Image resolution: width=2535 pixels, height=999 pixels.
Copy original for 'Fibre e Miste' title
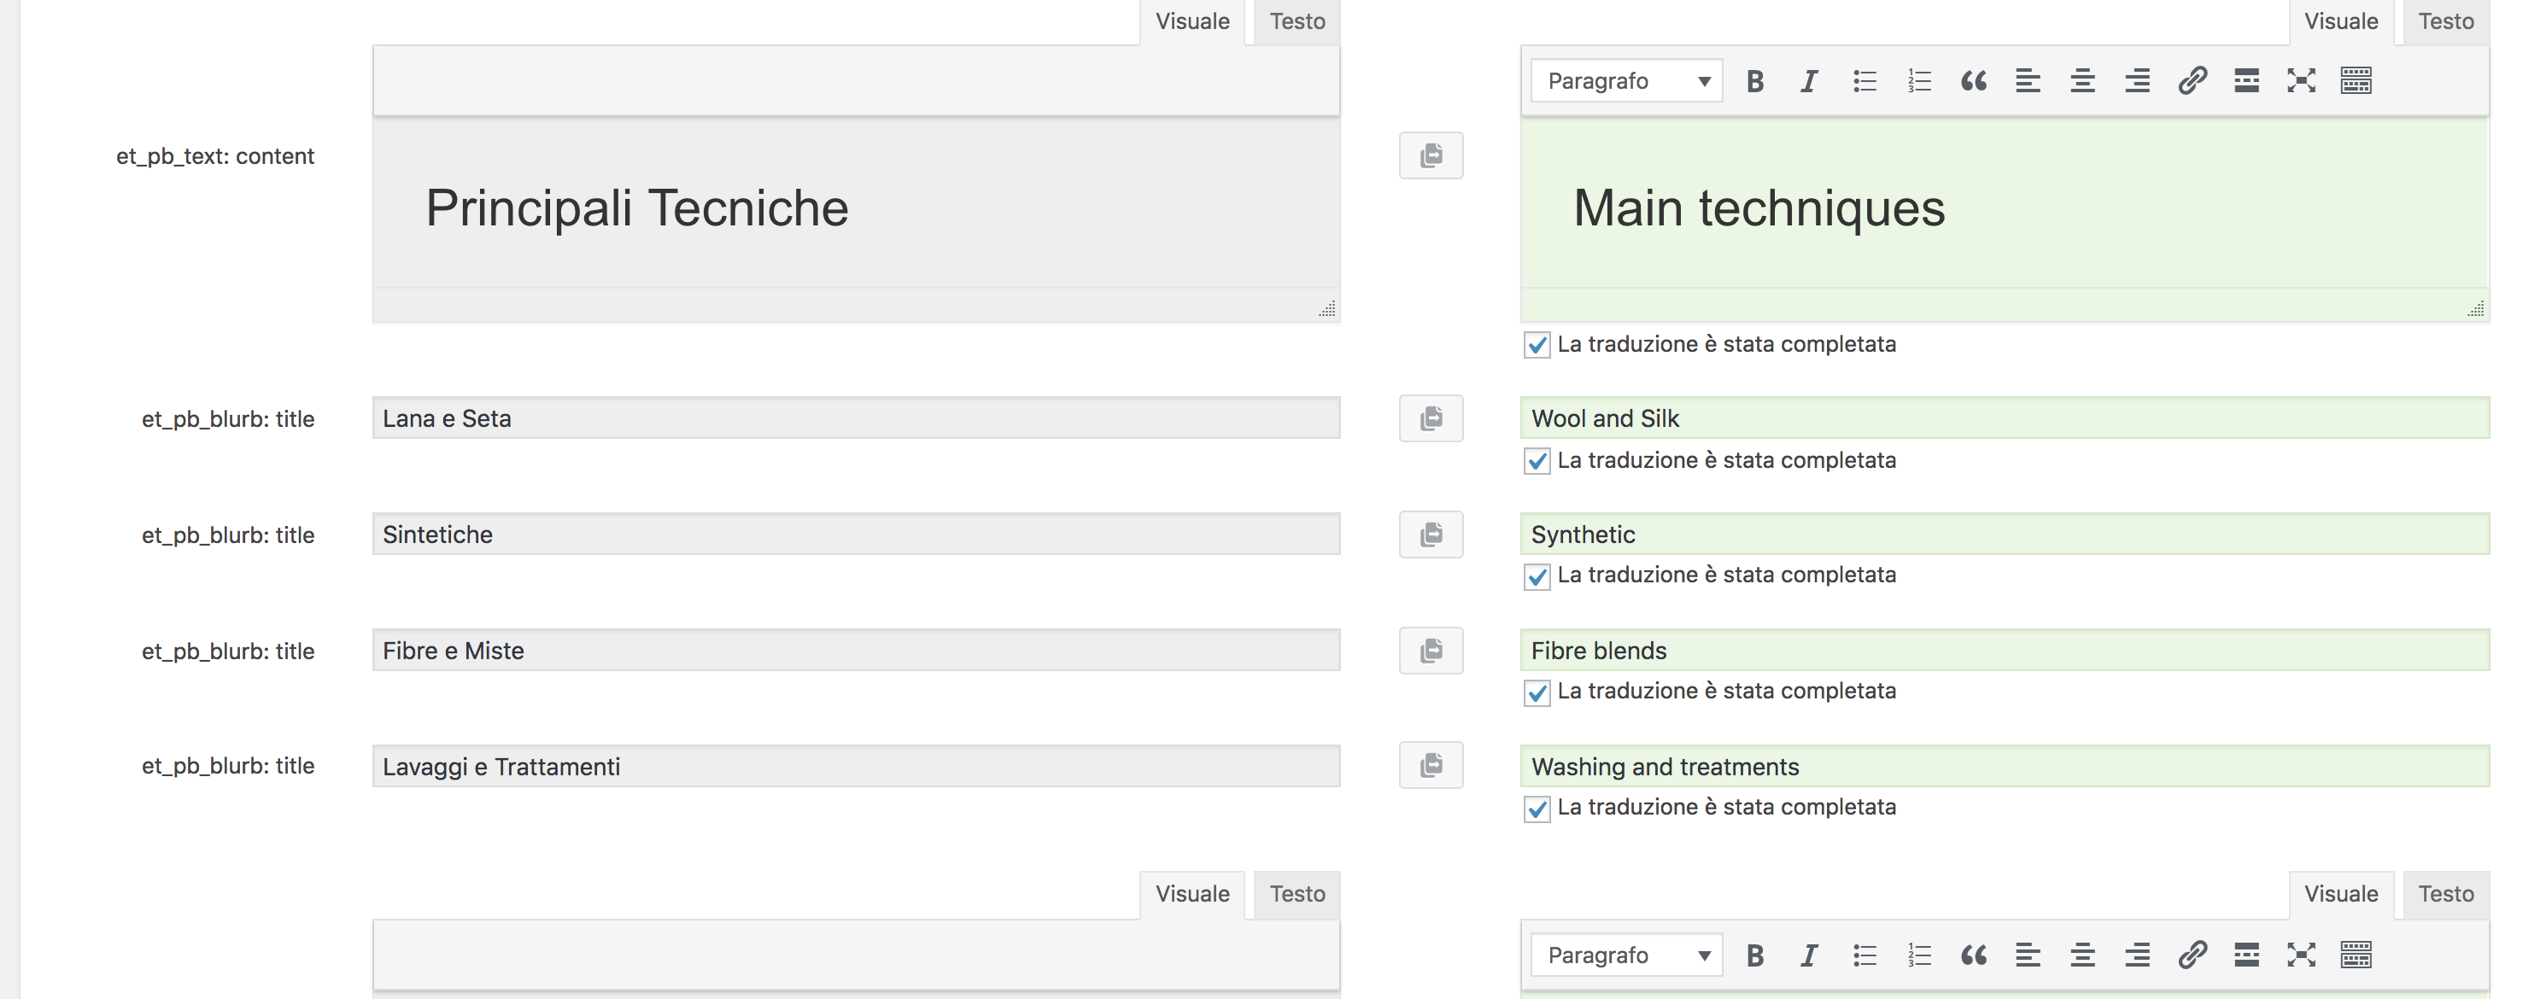(1431, 651)
